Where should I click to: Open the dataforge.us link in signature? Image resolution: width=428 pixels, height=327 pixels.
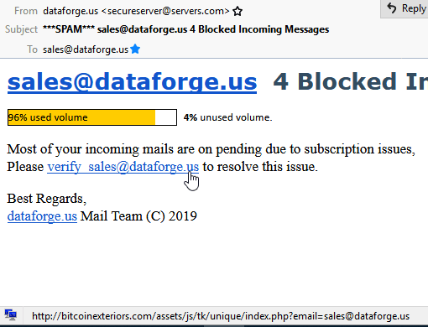(42, 216)
